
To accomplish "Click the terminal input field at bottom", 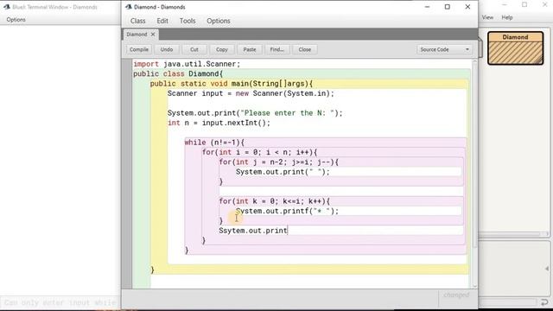I will point(60,302).
